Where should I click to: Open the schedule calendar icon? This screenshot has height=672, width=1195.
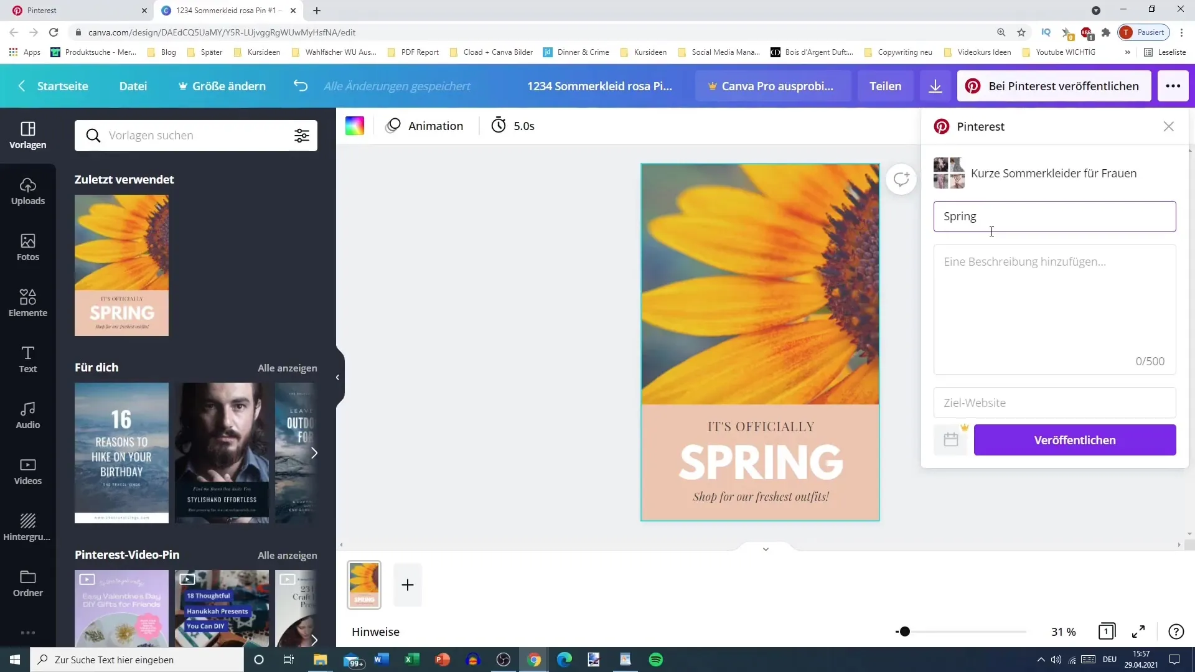tap(951, 440)
